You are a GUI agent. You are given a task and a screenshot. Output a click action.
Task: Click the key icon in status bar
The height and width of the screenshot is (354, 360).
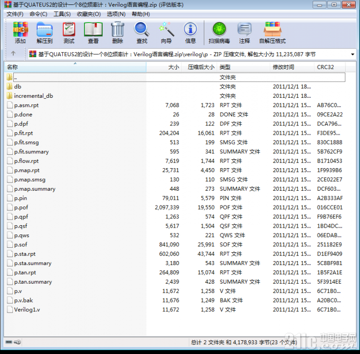coord(17,342)
